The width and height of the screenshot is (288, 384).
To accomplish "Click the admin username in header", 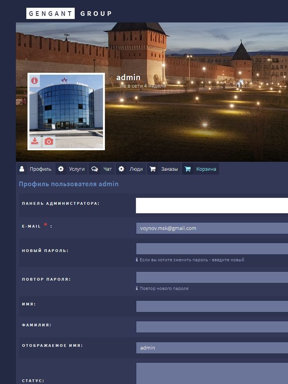I will click(x=129, y=77).
